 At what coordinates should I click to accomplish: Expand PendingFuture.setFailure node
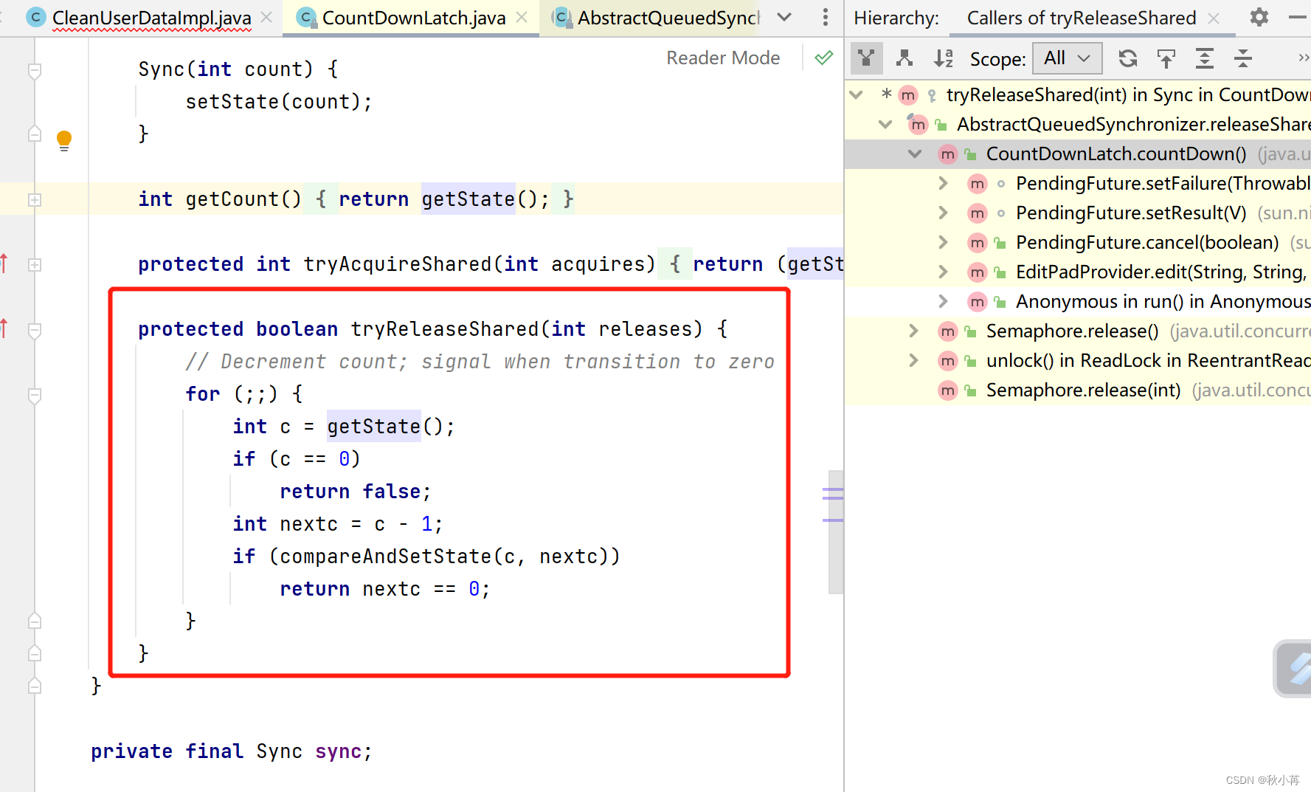943,183
